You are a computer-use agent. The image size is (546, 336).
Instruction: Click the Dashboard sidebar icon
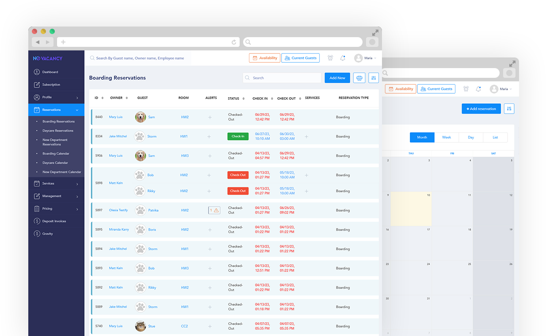click(37, 72)
